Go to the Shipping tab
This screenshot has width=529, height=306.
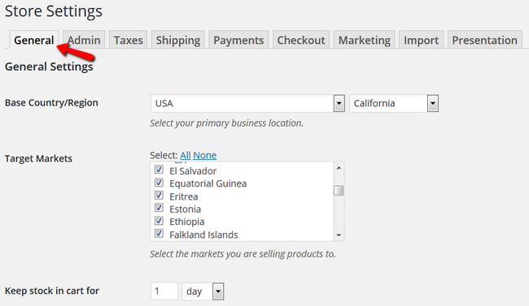pos(177,40)
